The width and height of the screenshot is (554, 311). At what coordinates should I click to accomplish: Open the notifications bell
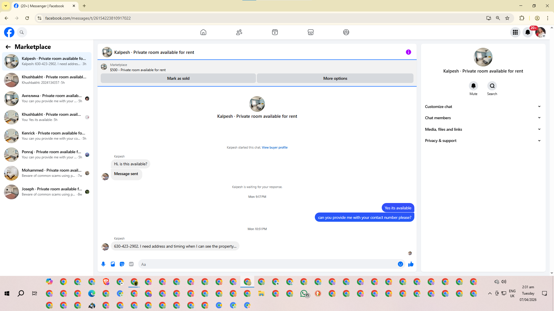pos(528,32)
